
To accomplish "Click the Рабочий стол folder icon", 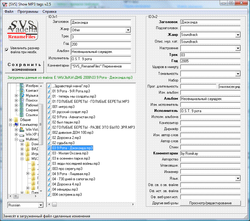I will tap(22, 105).
